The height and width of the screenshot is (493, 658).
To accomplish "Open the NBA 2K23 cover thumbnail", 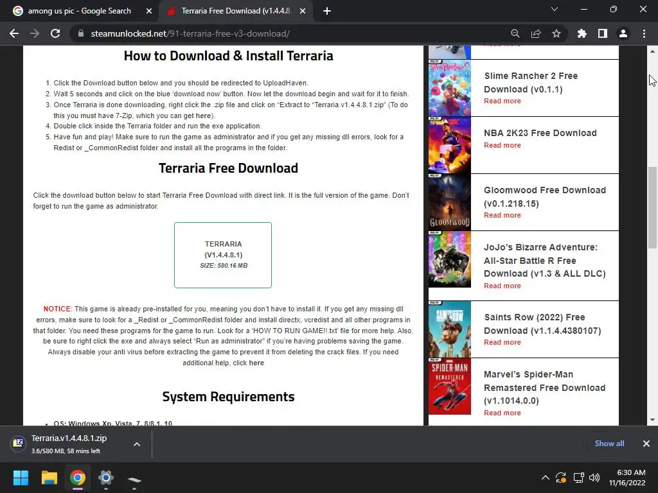I will point(449,145).
